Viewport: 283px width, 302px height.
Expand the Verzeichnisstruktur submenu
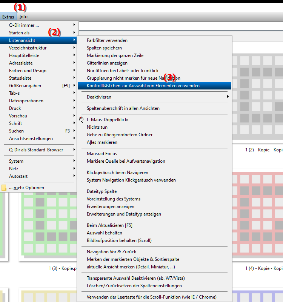coord(38,48)
